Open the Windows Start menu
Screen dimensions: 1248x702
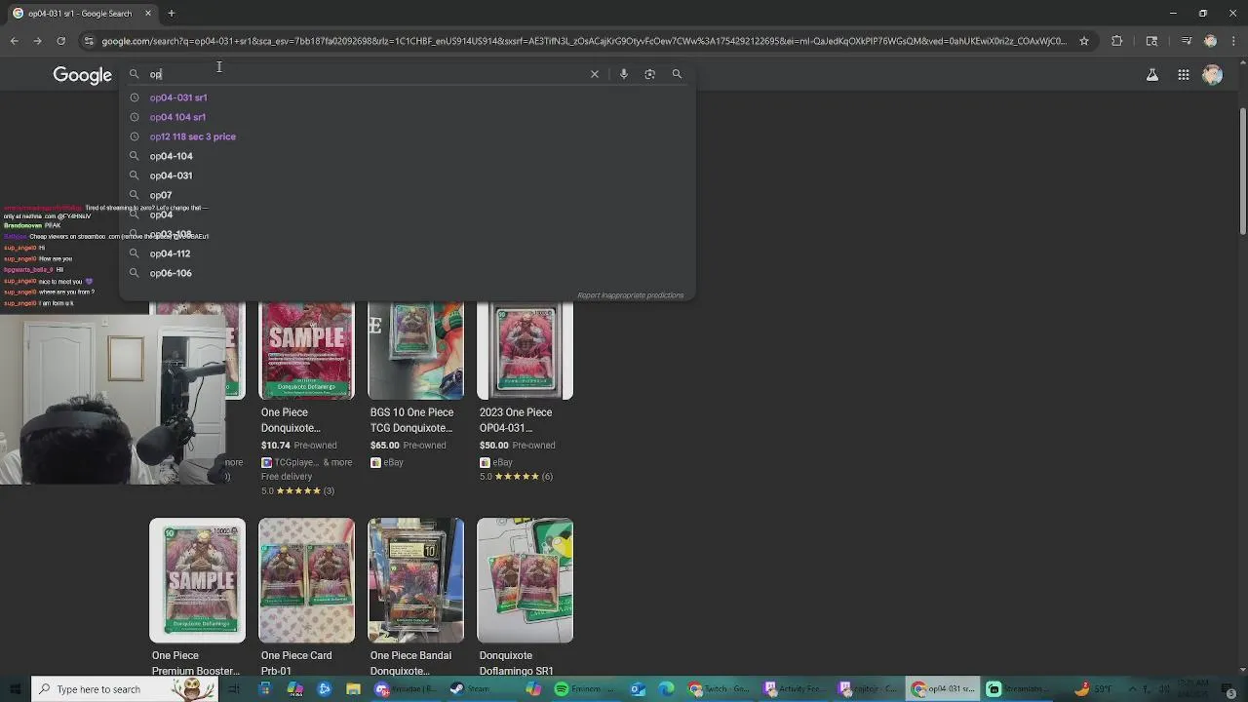tap(15, 689)
